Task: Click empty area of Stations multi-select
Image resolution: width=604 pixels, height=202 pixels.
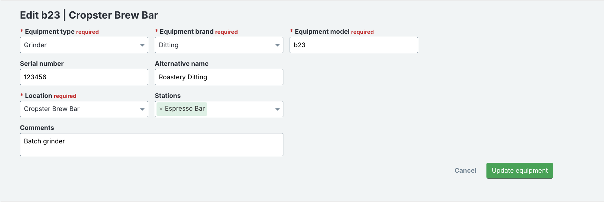Action: click(240, 109)
